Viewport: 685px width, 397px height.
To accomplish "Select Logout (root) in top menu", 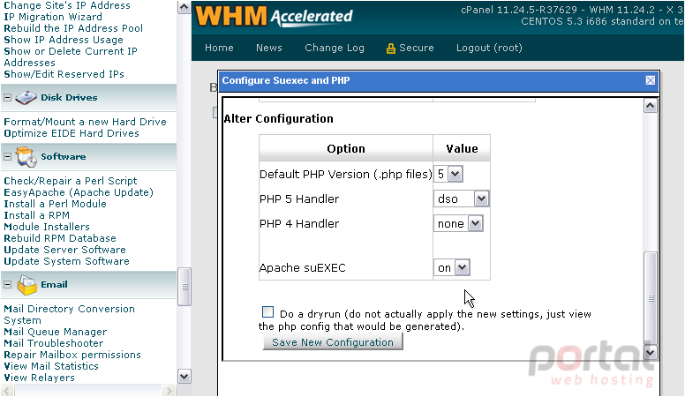I will pos(489,48).
